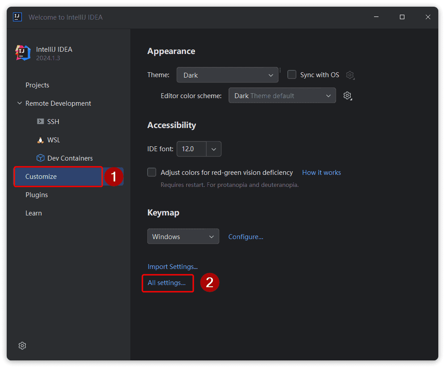Enable Sync with OS checkbox
This screenshot has height=368, width=445.
[x=292, y=74]
